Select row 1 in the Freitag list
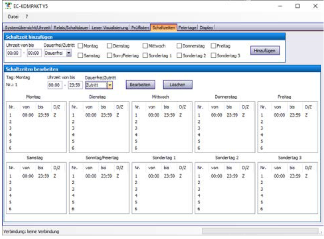This screenshot has width=324, height=239. (x=288, y=115)
